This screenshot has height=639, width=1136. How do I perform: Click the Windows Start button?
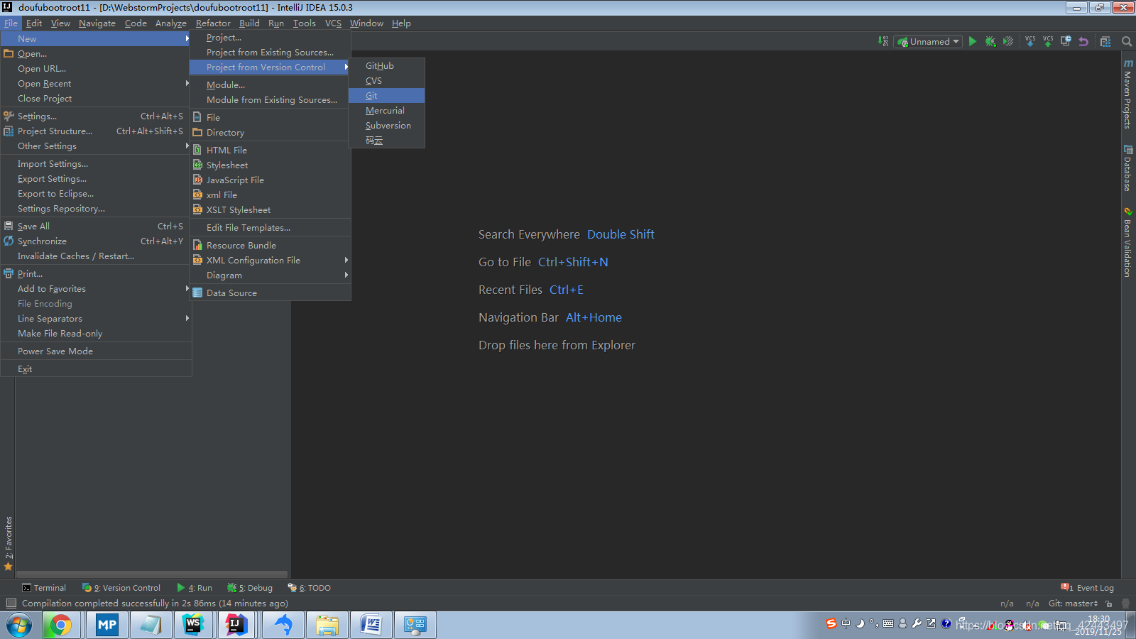19,626
